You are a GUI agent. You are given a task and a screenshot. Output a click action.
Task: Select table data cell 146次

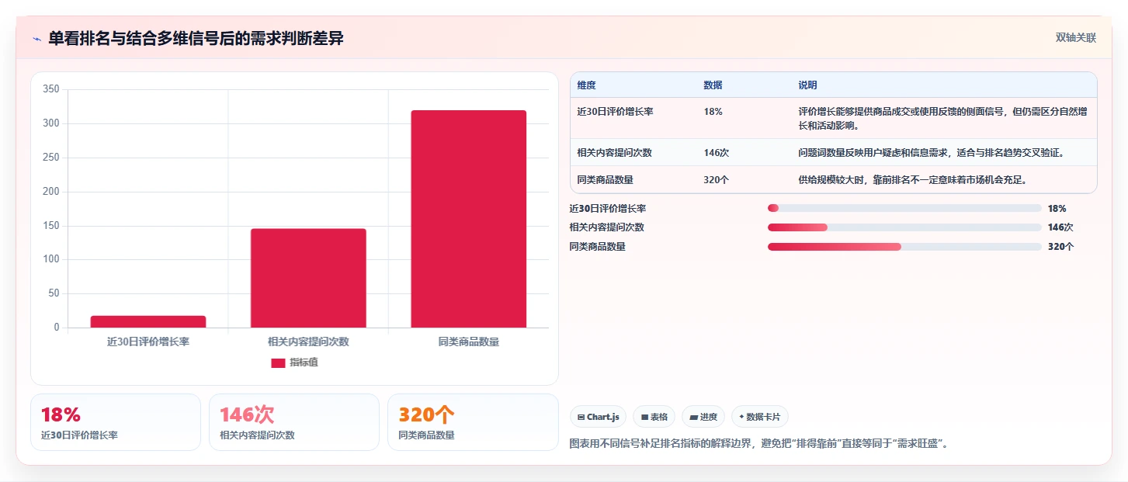tap(717, 153)
